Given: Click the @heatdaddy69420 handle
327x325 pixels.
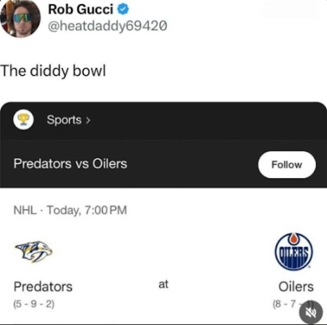Looking at the screenshot, I should point(107,25).
